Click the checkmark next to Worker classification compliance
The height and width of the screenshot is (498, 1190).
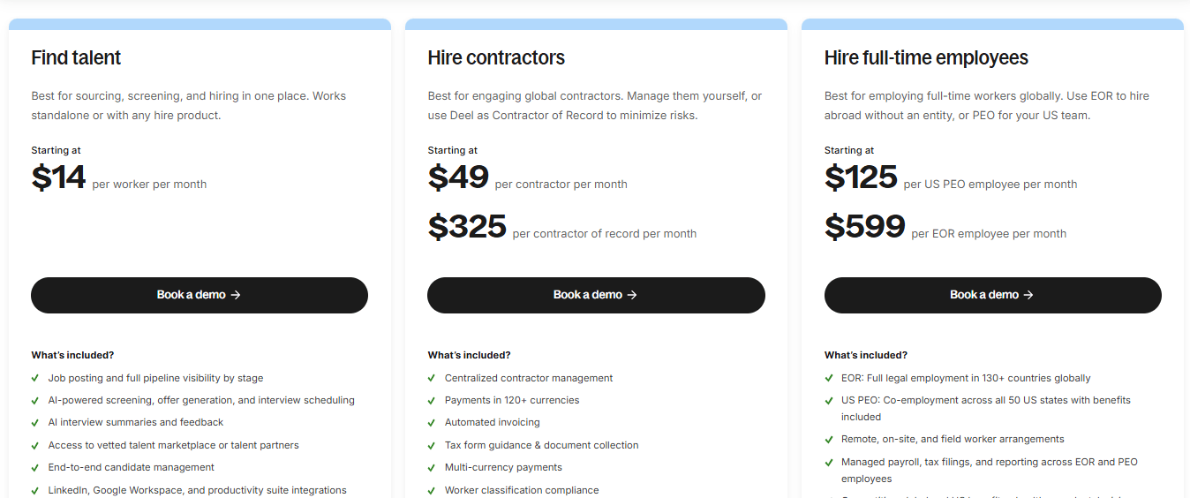pos(432,490)
